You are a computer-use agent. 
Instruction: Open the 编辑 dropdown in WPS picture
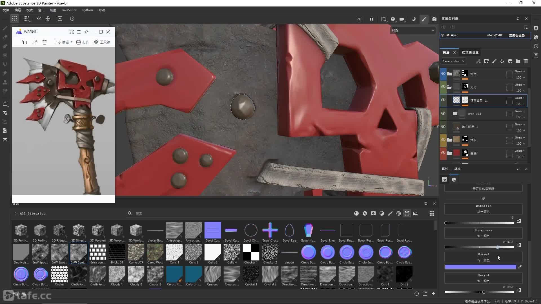64,42
